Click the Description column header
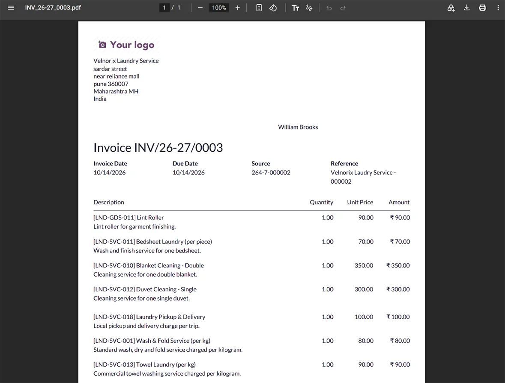The image size is (505, 383). tap(108, 202)
